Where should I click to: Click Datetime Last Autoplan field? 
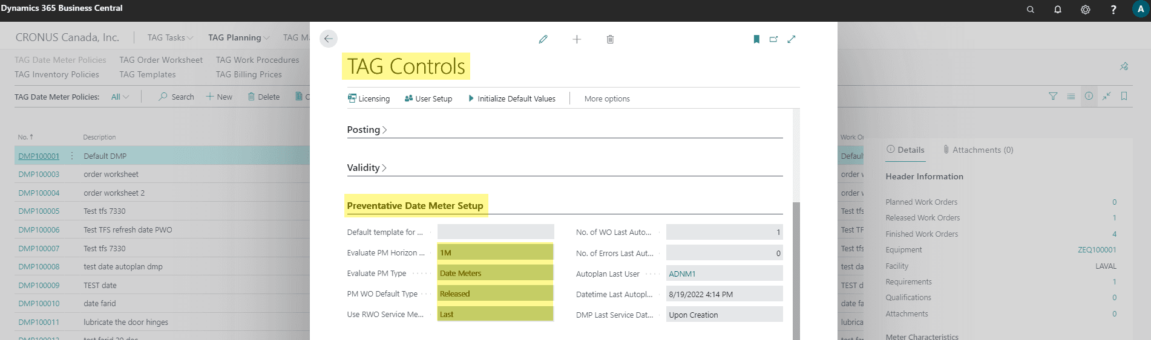click(x=724, y=294)
